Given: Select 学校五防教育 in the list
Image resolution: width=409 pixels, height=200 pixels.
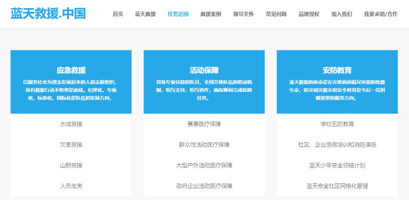Looking at the screenshot, I should click(x=337, y=124).
